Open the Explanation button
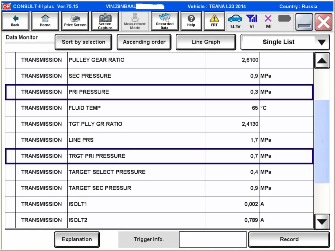The image size is (335, 251). [77, 239]
